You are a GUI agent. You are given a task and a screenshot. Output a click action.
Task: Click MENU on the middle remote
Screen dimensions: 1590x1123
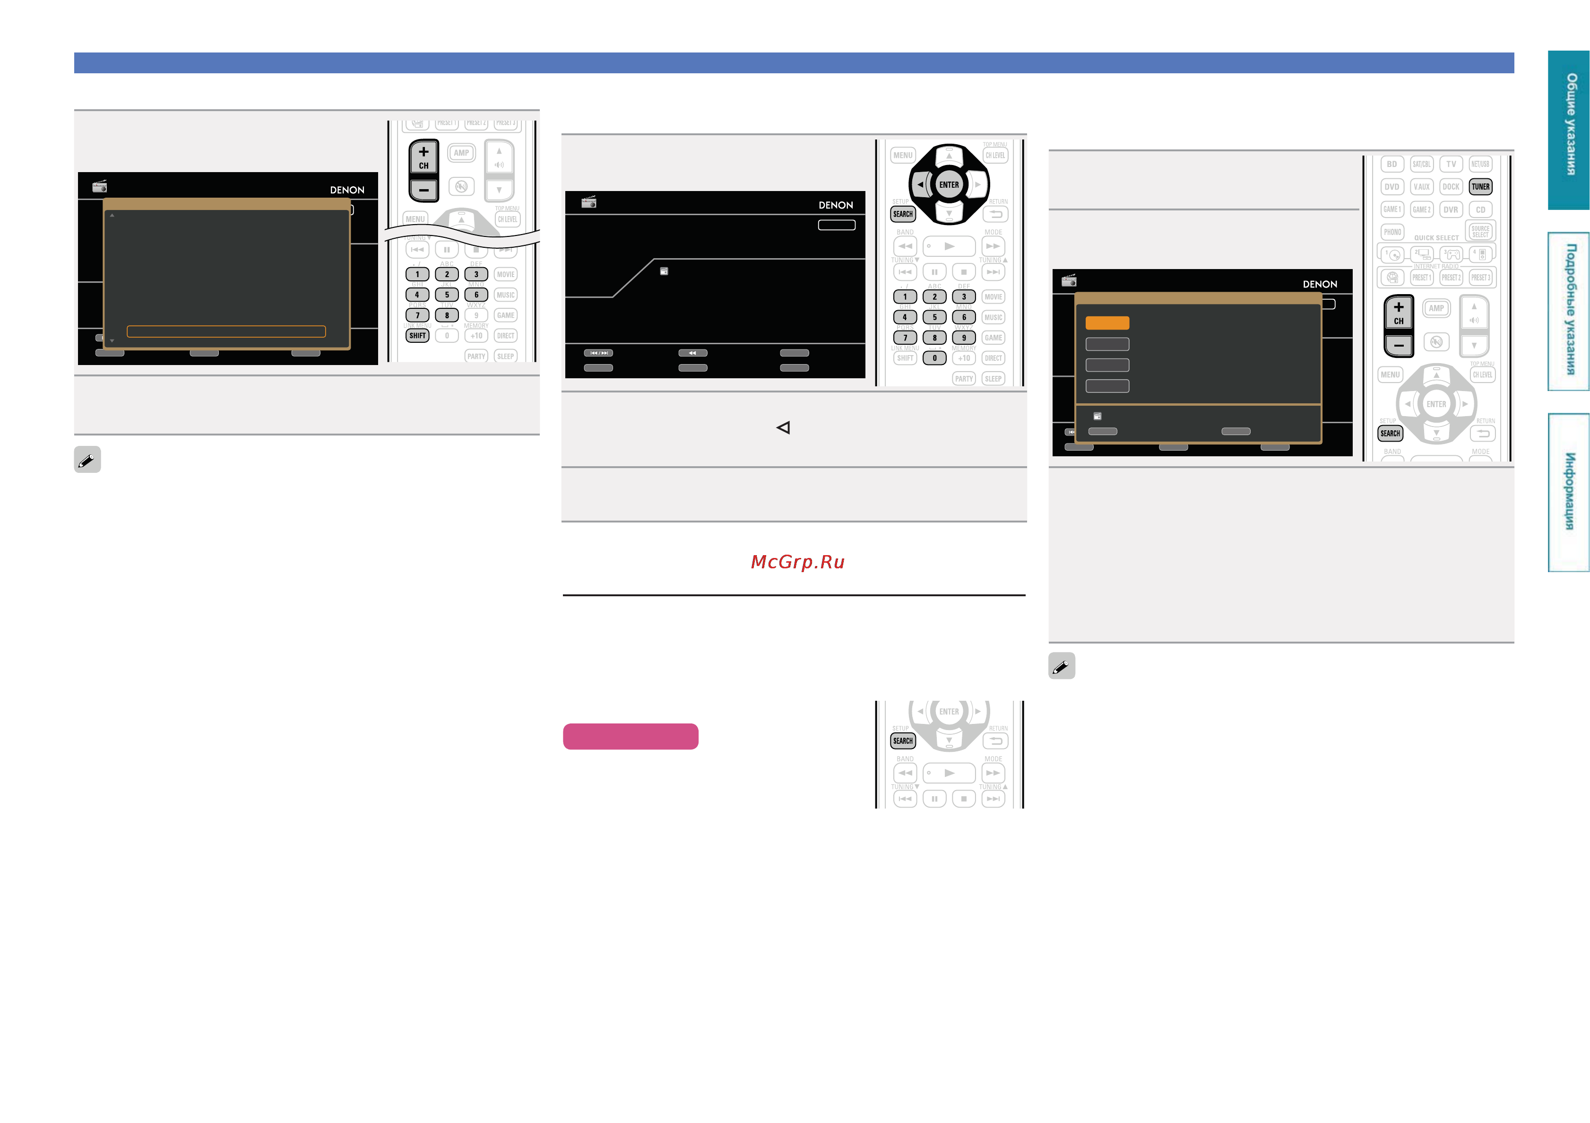(x=903, y=155)
